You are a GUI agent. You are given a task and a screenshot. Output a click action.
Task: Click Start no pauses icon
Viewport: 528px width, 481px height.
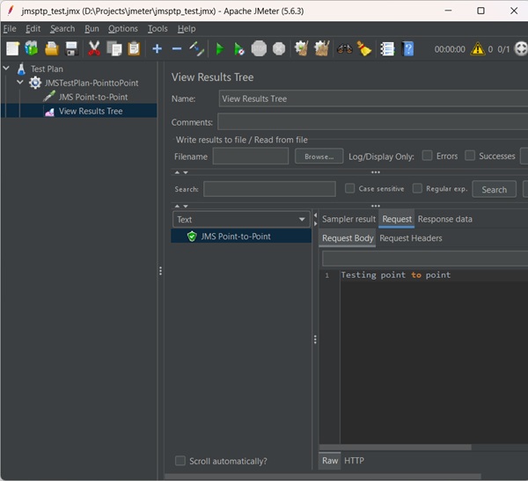238,49
